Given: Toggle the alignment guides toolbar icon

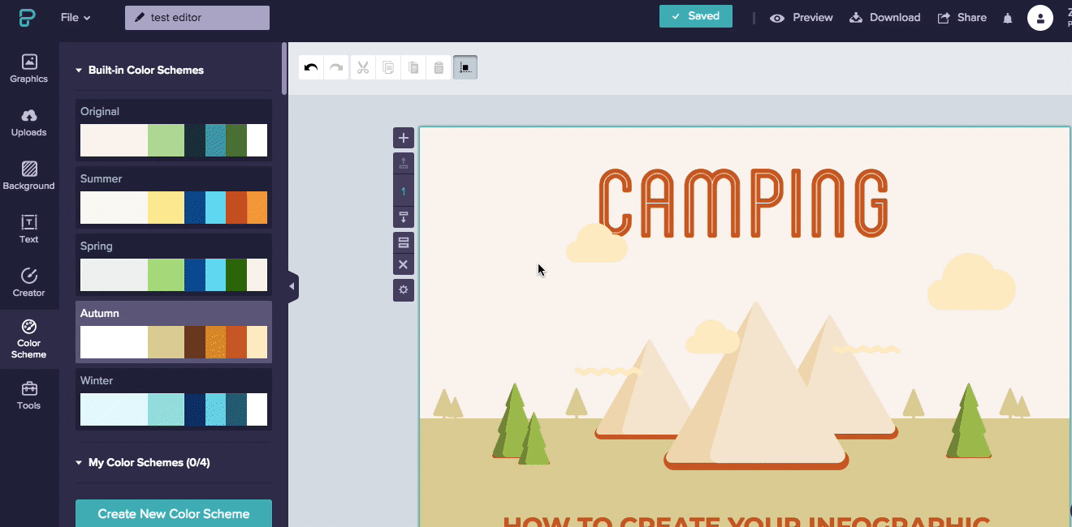Looking at the screenshot, I should 465,67.
